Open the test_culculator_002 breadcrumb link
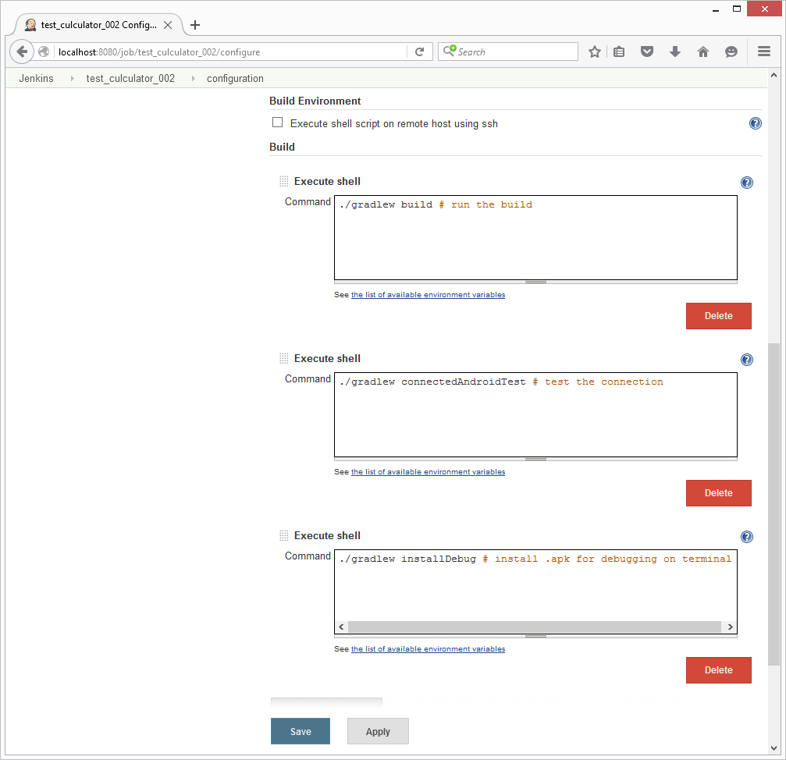 pyautogui.click(x=130, y=79)
